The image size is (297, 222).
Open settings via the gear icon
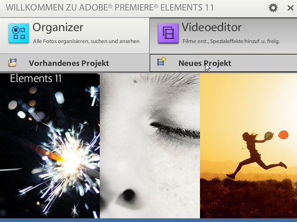pyautogui.click(x=273, y=8)
